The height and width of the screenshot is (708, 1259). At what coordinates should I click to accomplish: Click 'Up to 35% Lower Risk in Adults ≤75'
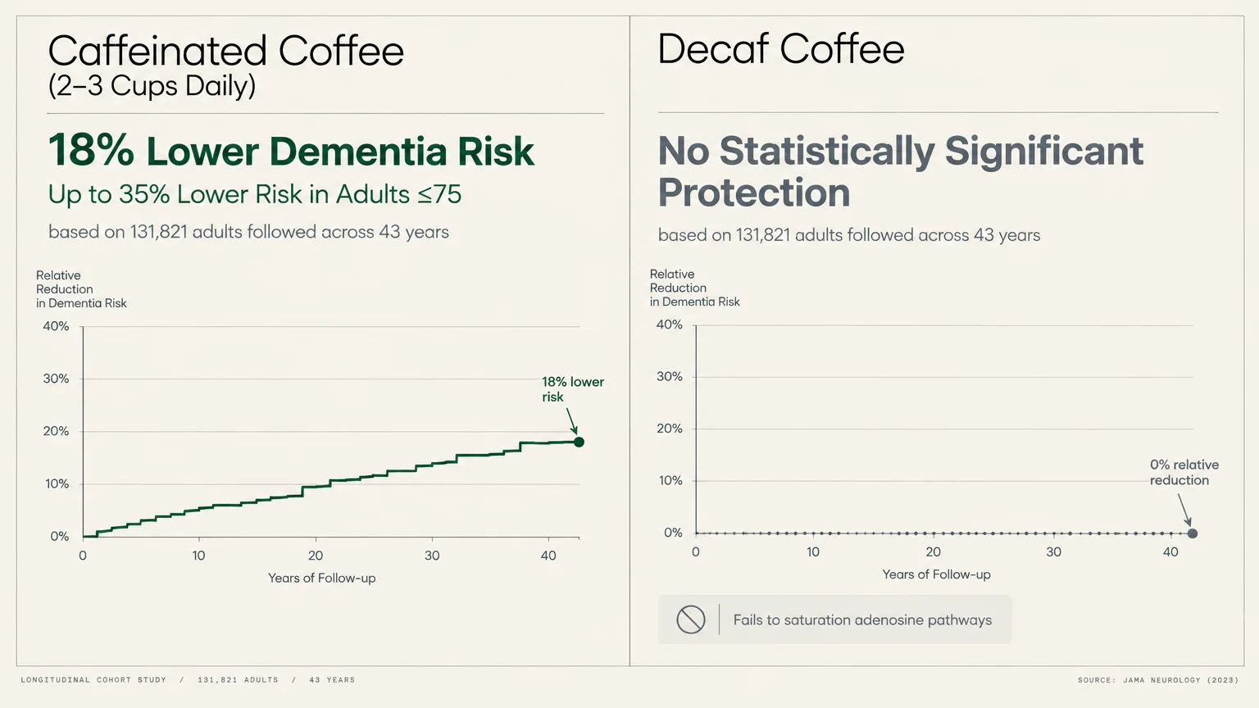point(255,194)
